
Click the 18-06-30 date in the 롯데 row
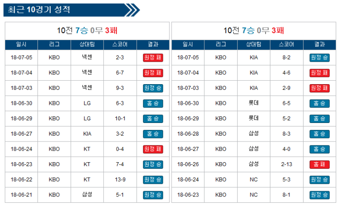(x=188, y=103)
